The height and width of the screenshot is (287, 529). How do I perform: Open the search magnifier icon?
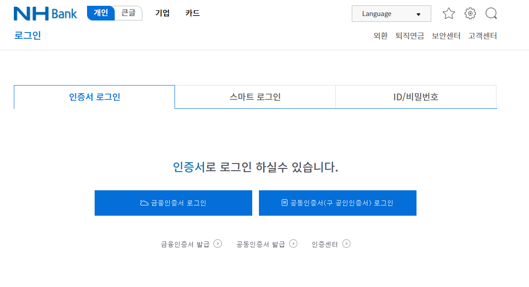pyautogui.click(x=491, y=13)
